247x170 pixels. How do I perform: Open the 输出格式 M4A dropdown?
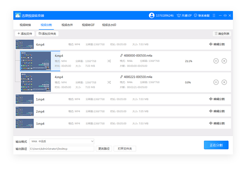pos(62,142)
